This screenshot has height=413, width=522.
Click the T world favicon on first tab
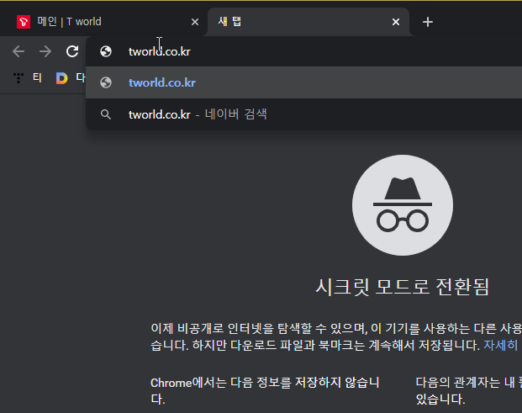[24, 22]
